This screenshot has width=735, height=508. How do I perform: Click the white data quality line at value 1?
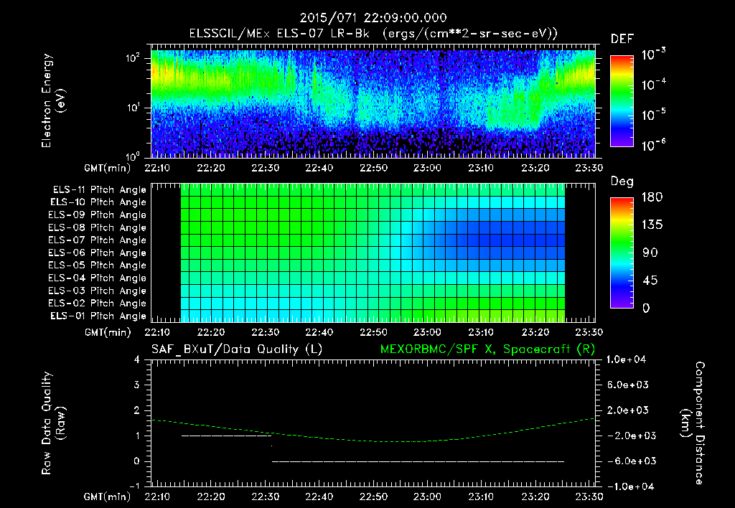click(x=226, y=436)
